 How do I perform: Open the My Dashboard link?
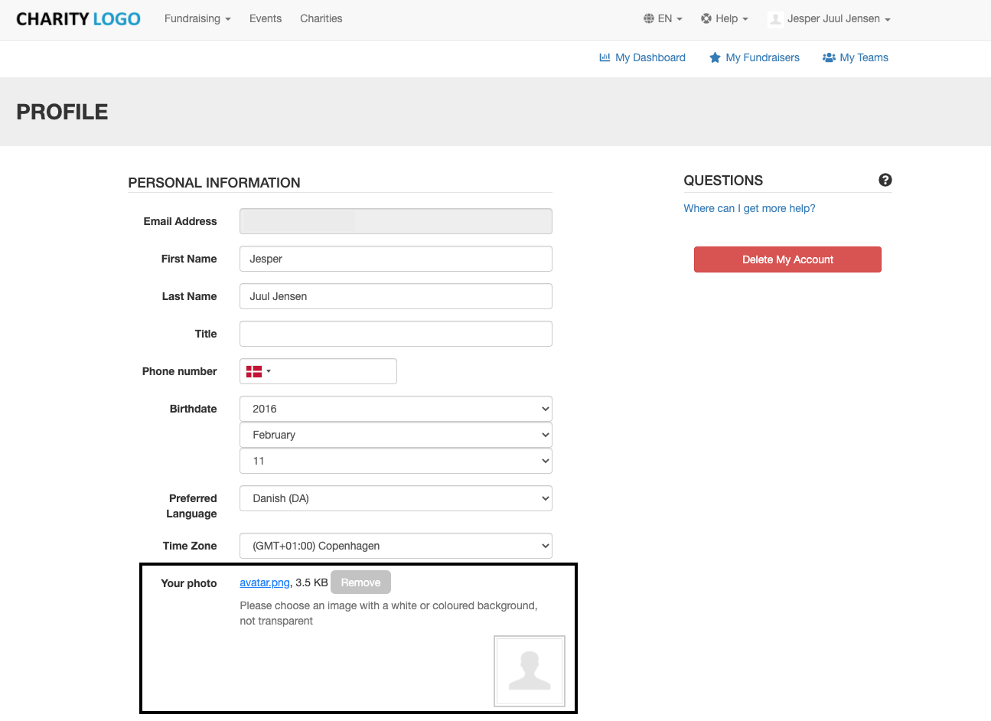click(643, 57)
